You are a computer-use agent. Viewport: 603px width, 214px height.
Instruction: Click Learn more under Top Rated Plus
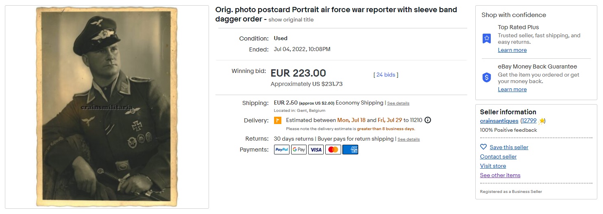pyautogui.click(x=512, y=50)
